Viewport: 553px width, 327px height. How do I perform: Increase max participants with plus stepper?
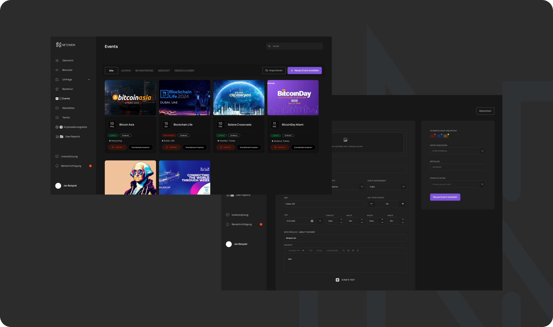click(403, 204)
